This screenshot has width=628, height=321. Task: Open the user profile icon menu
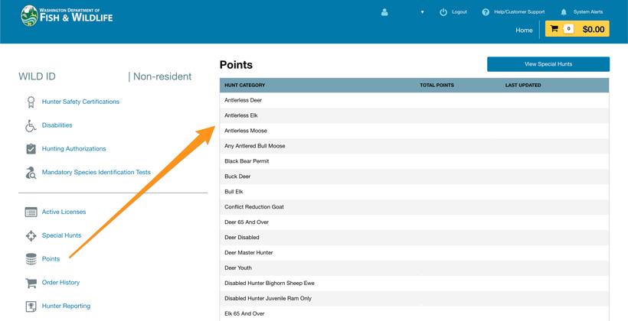(x=384, y=12)
